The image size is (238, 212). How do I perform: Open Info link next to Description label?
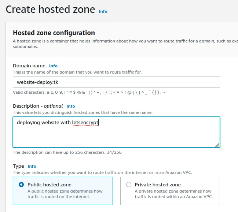pos(70,106)
